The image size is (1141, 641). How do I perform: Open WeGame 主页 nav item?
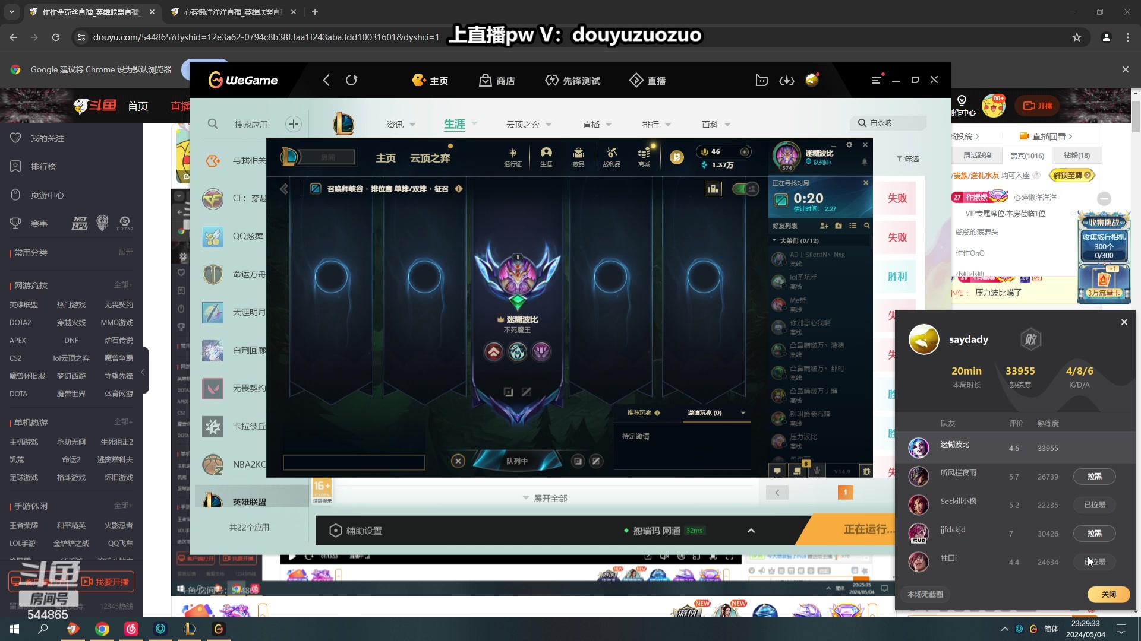[x=430, y=81]
